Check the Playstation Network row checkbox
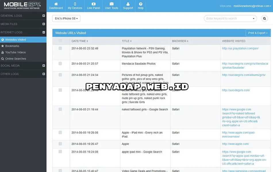Viewport: 273px width, 172px height. pos(60,48)
